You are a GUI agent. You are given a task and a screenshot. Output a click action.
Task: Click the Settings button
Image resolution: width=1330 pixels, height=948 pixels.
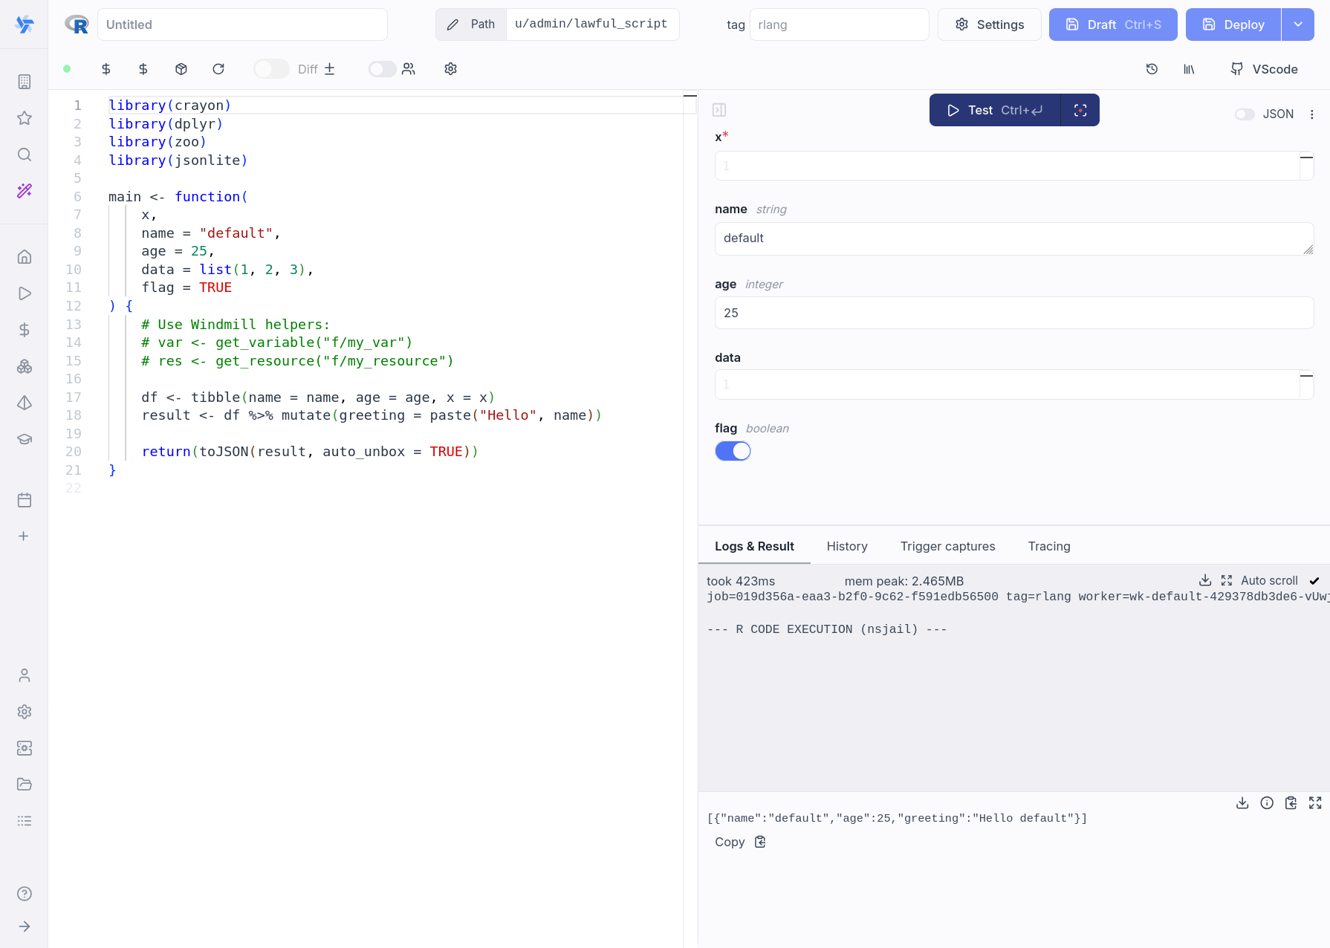click(x=989, y=25)
